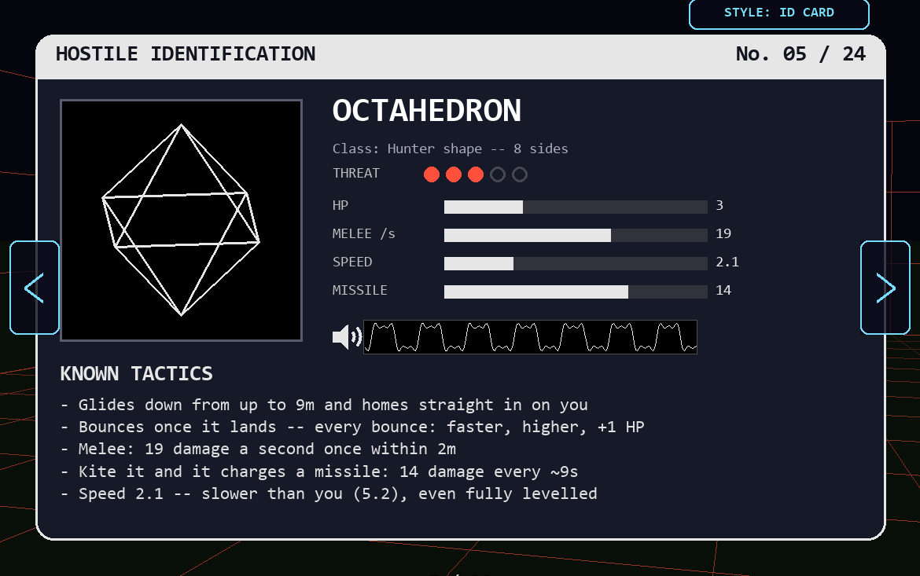Click the HP value 3

[719, 205]
